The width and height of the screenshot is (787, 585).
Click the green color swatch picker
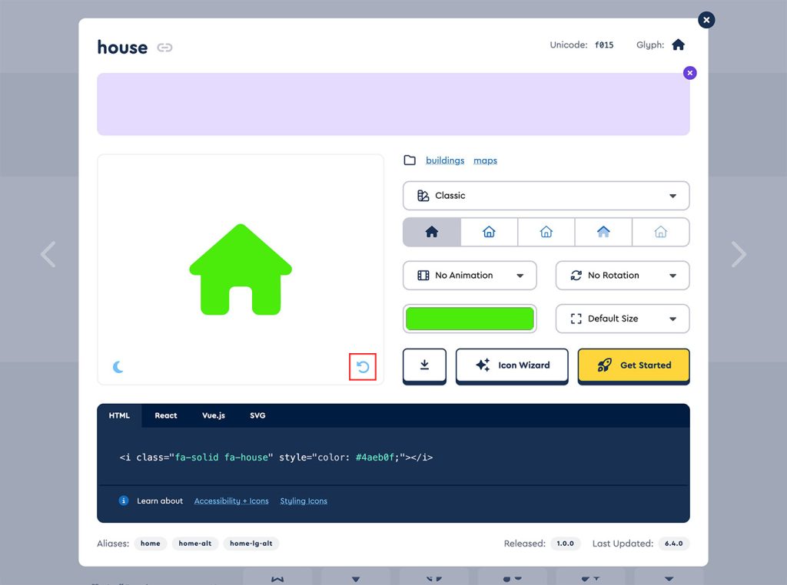pos(470,319)
